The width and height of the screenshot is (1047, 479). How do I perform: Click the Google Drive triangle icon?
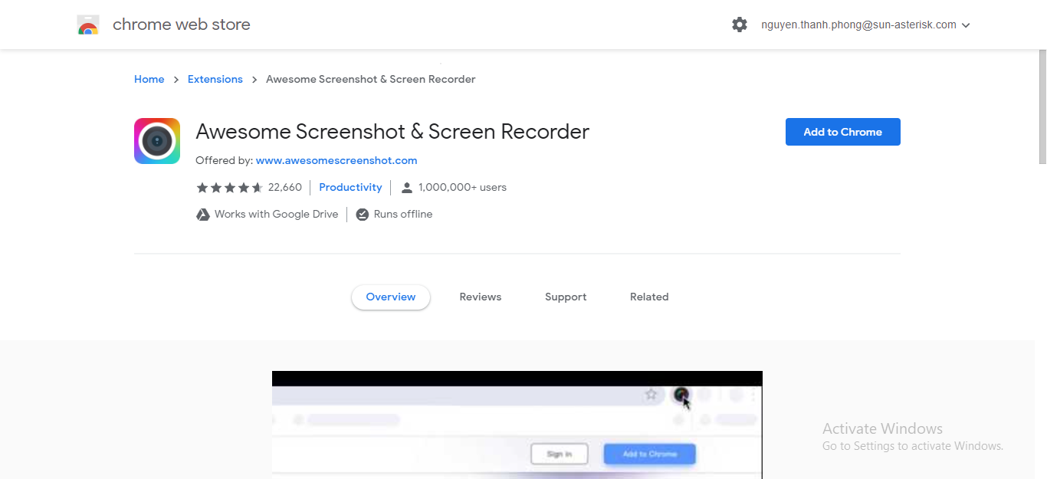pos(203,215)
